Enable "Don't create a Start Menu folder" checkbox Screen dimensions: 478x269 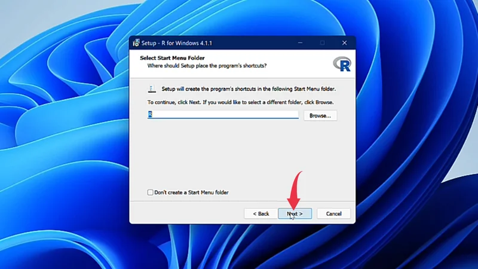pos(150,192)
